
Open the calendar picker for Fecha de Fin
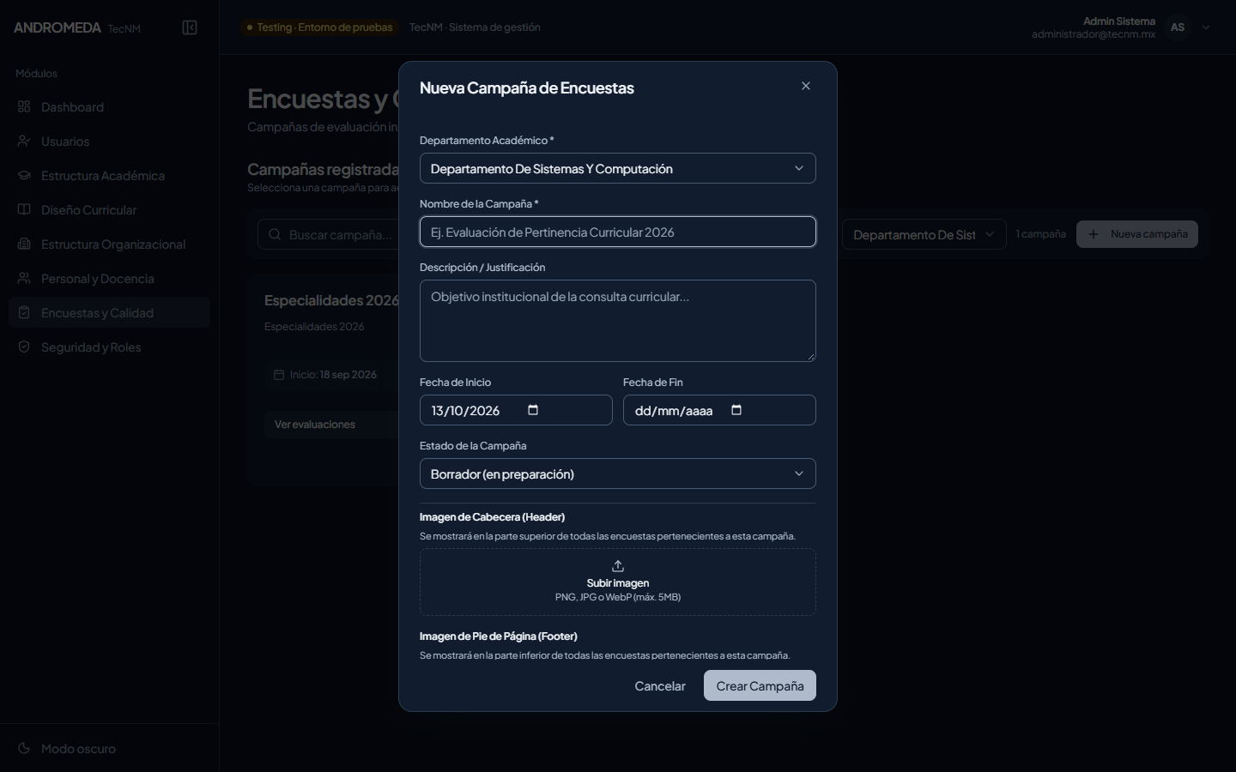[x=736, y=410]
